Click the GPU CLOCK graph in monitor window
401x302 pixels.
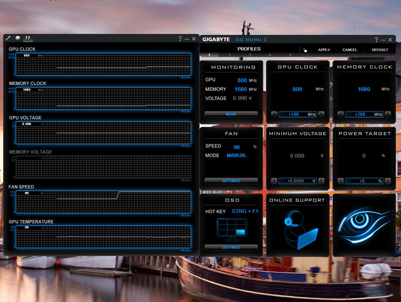click(103, 64)
